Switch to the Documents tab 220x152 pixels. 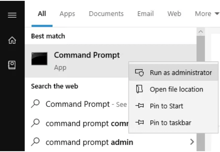click(x=106, y=14)
